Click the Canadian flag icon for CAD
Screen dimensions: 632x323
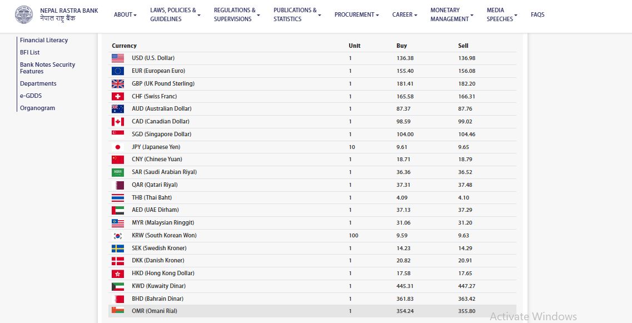click(x=118, y=122)
